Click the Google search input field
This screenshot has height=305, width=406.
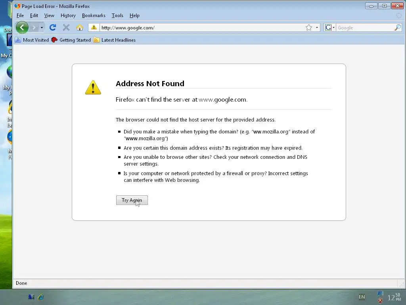[365, 27]
